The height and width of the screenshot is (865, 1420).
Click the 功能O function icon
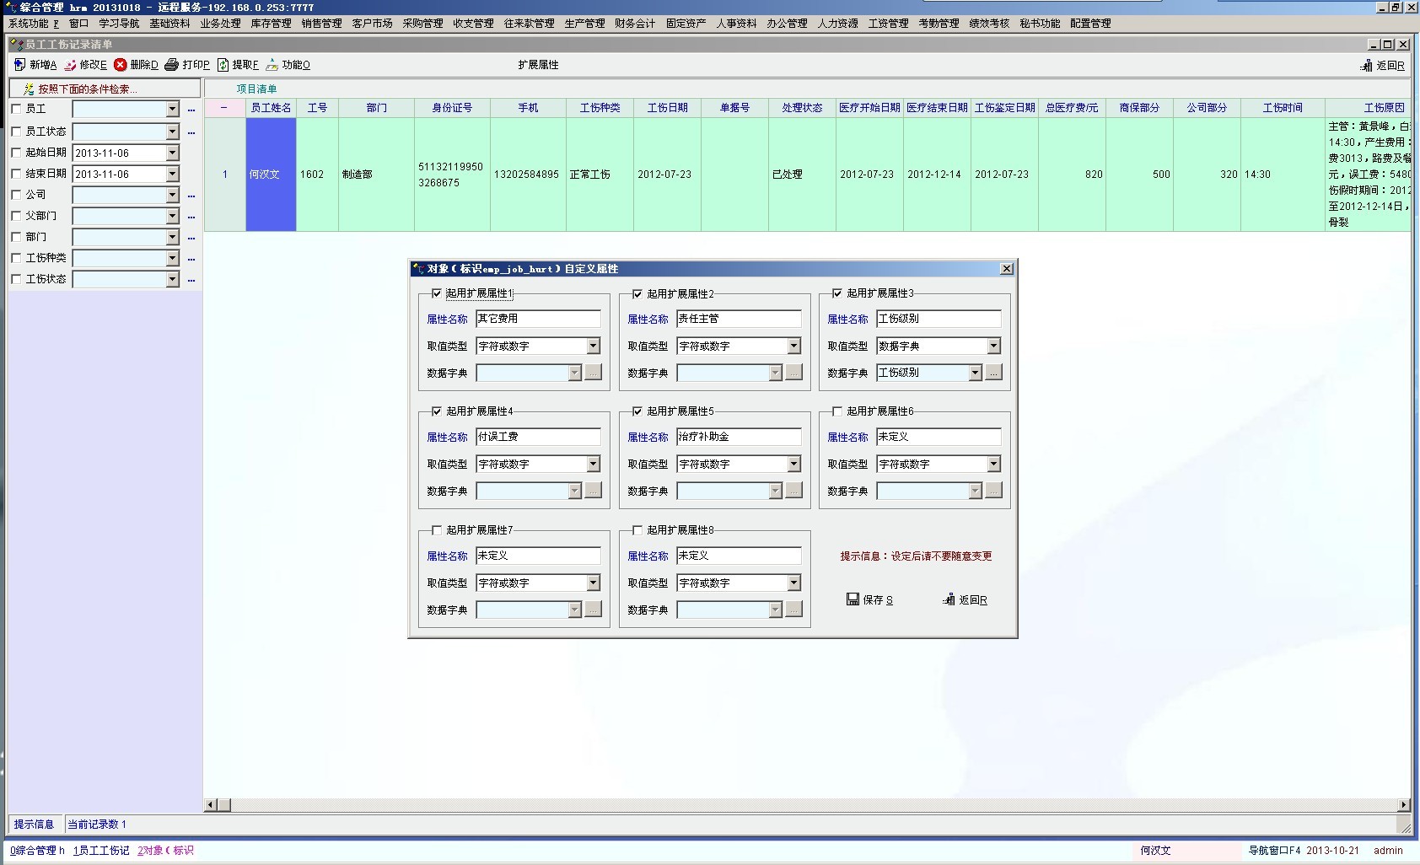(272, 65)
